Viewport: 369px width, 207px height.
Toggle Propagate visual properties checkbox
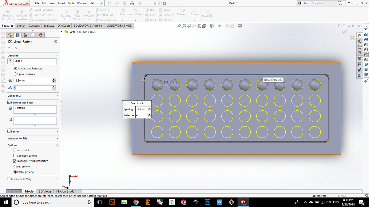15,161
